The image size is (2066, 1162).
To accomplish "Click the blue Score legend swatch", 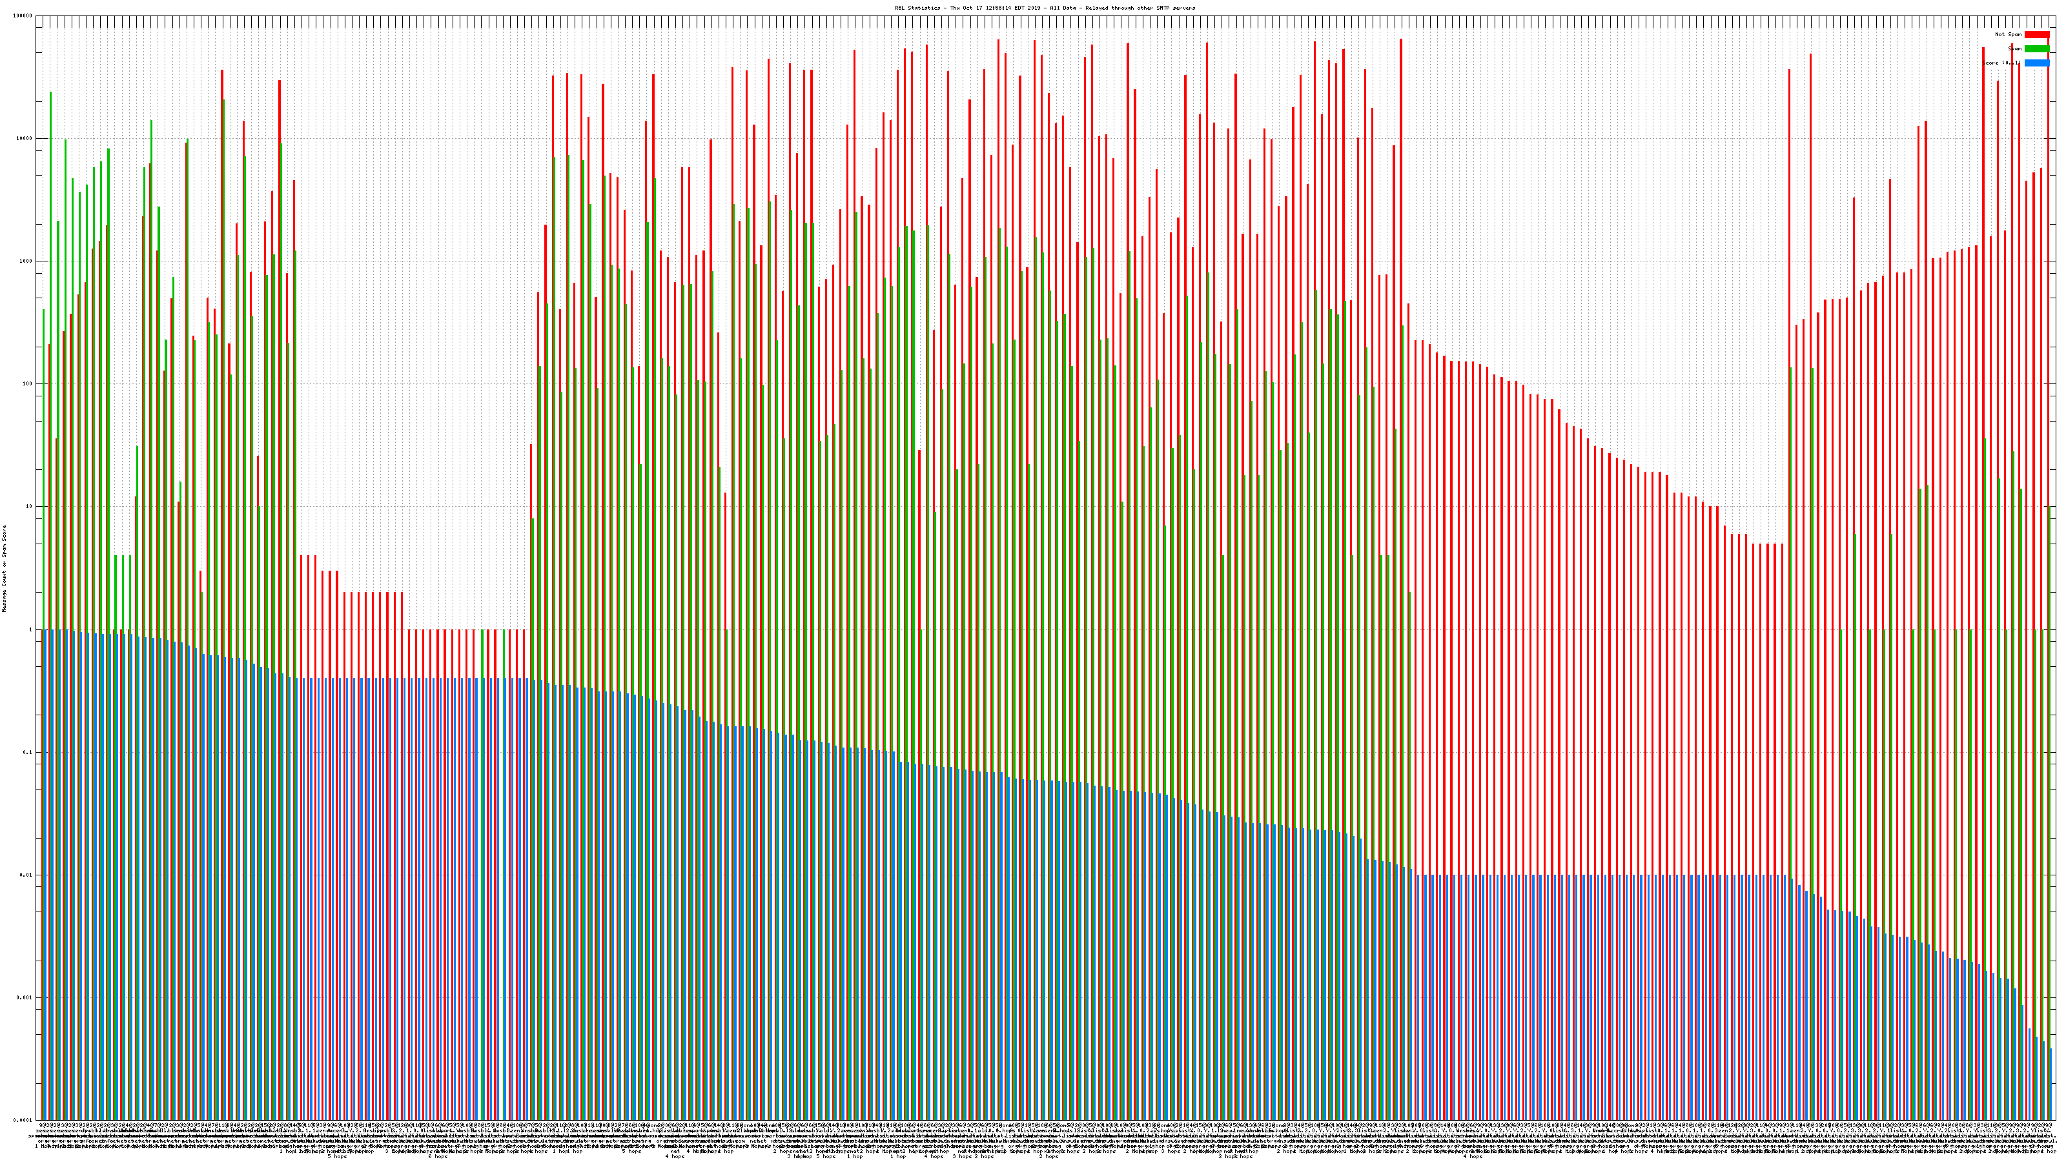I will pyautogui.click(x=2036, y=63).
